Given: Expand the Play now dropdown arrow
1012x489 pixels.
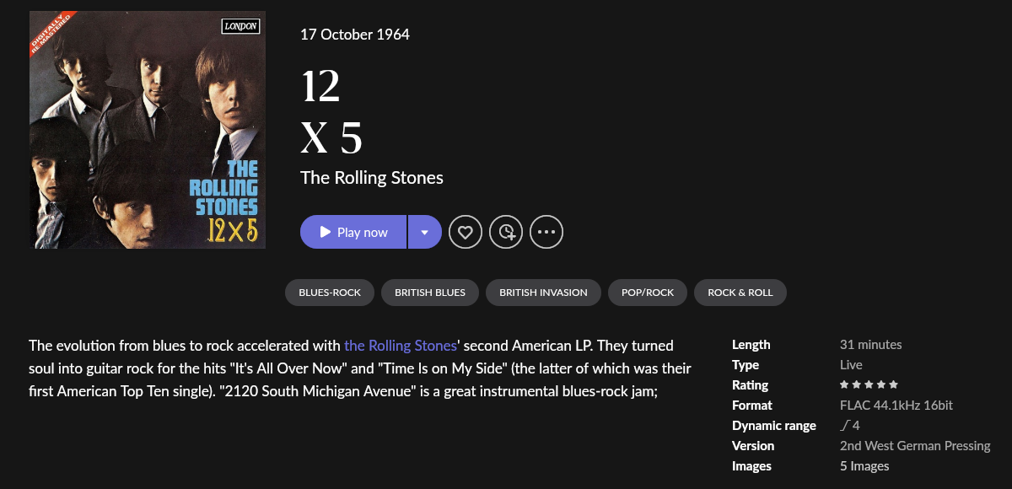Looking at the screenshot, I should point(424,232).
